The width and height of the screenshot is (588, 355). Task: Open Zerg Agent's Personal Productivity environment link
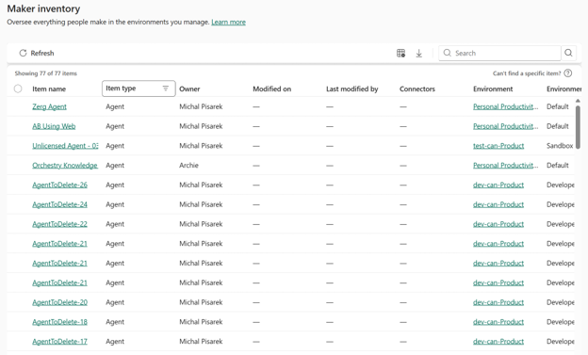[505, 106]
